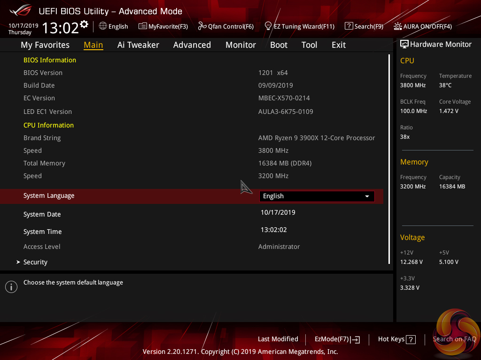This screenshot has height=360, width=481.
Task: Go to the Exit tab
Action: coord(339,45)
